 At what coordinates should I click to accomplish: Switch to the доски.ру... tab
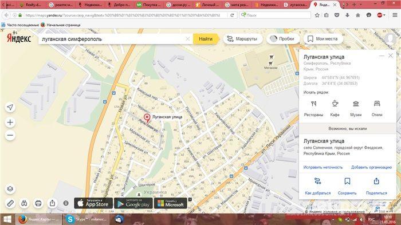[x=178, y=5]
